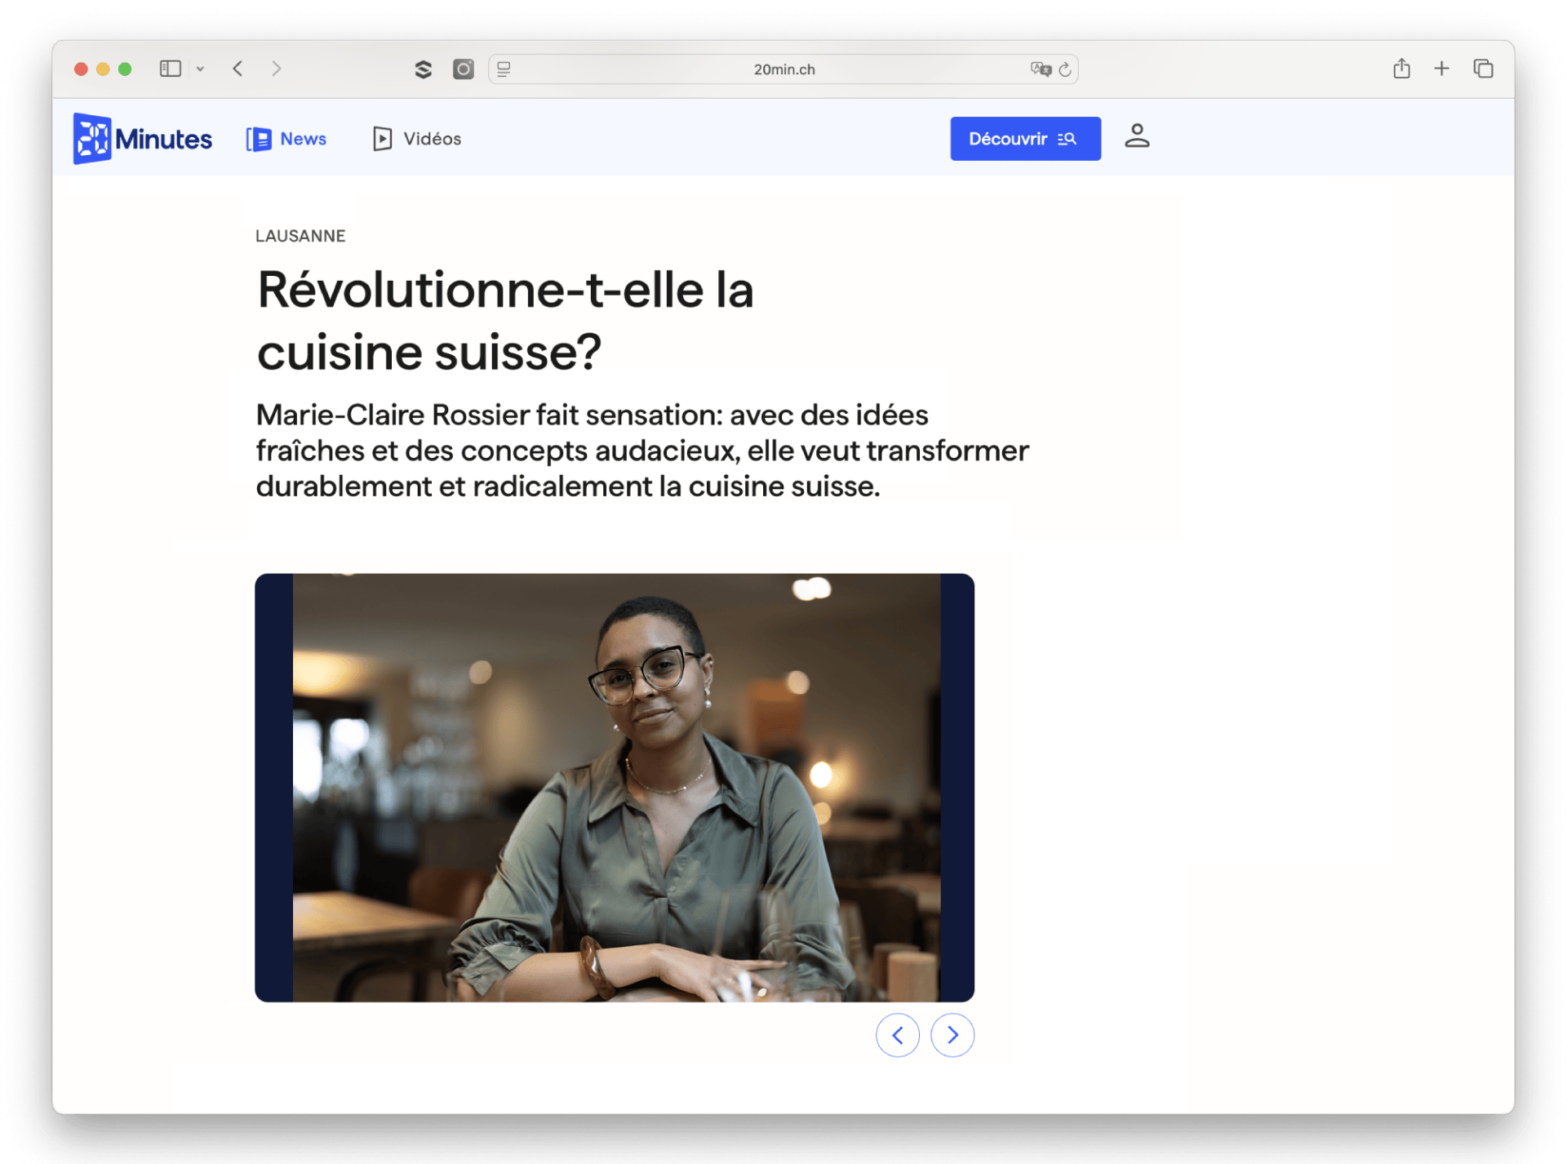Click the 20min.ch address bar
This screenshot has width=1567, height=1164.
pyautogui.click(x=783, y=69)
